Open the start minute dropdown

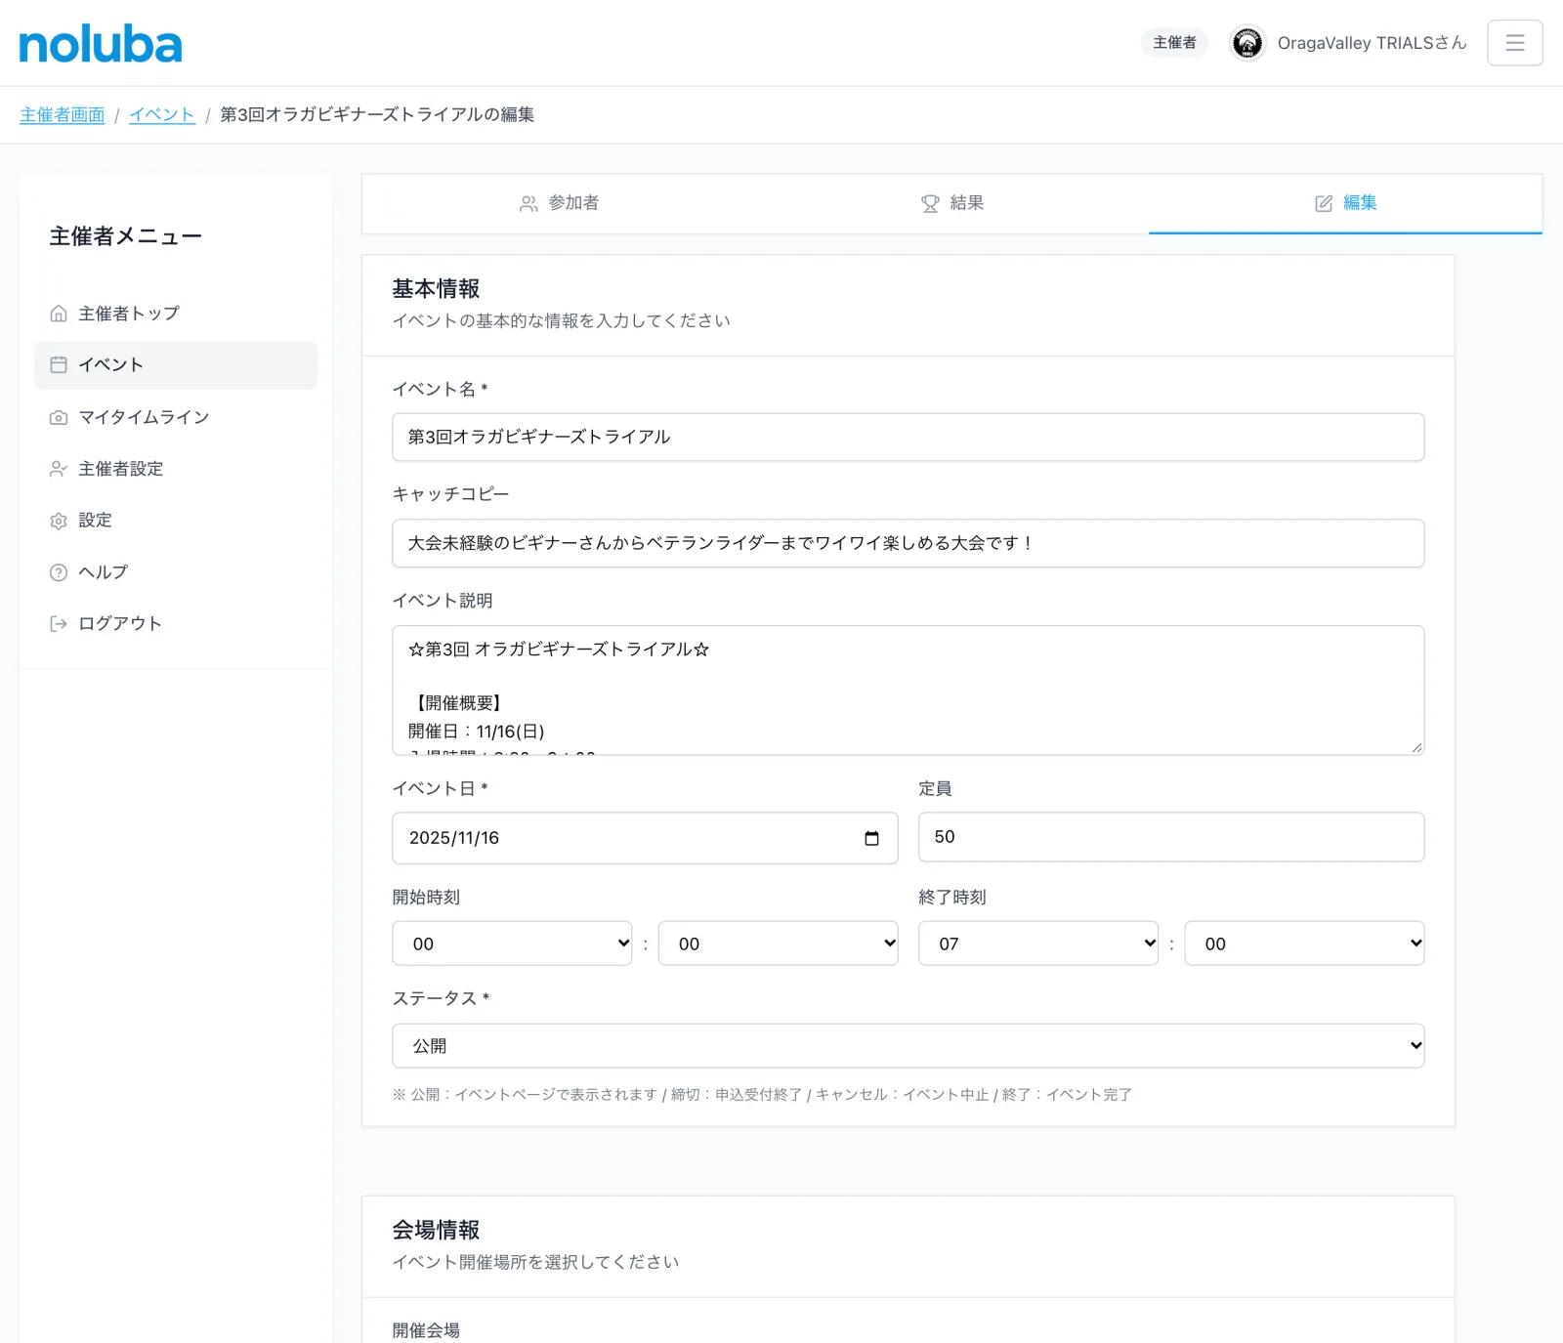click(778, 944)
